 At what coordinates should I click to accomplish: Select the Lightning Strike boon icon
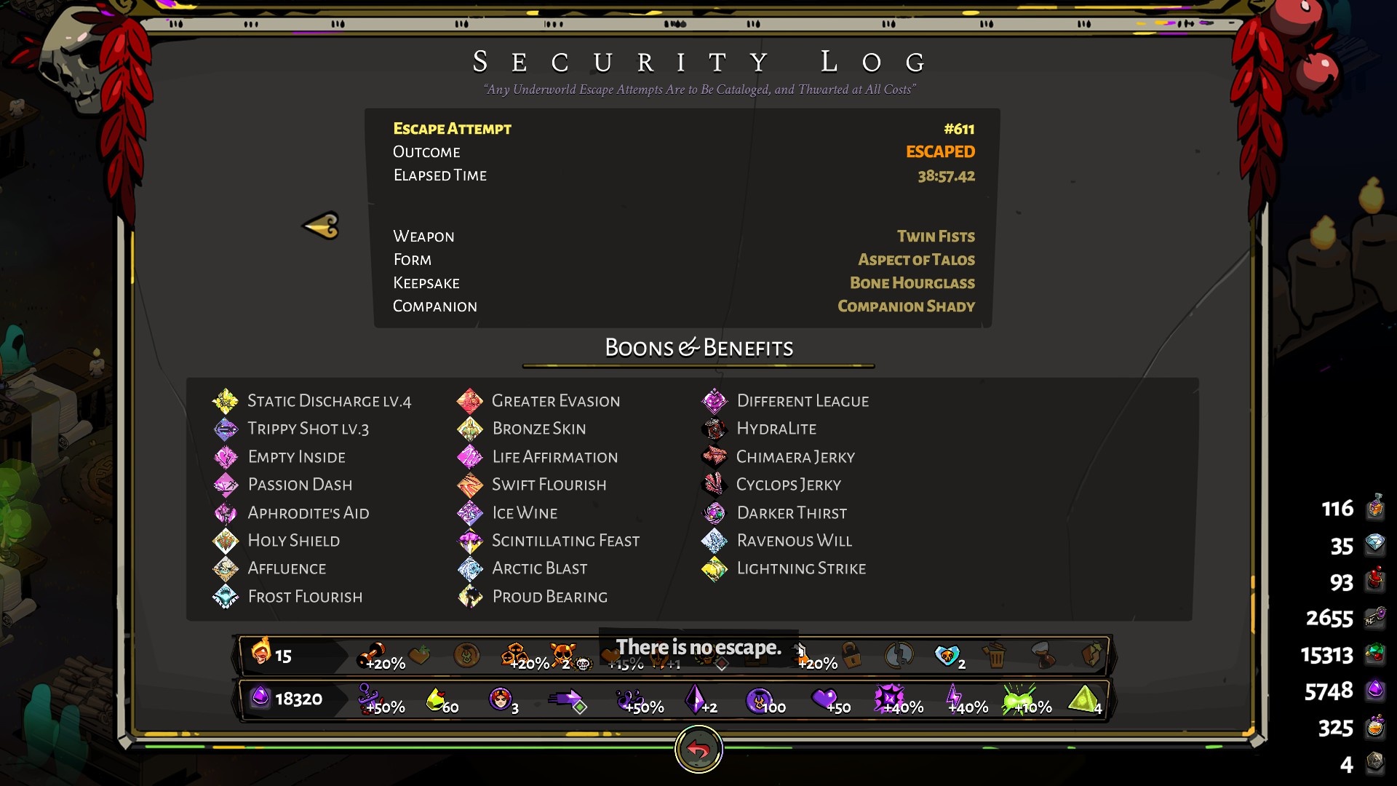(715, 569)
